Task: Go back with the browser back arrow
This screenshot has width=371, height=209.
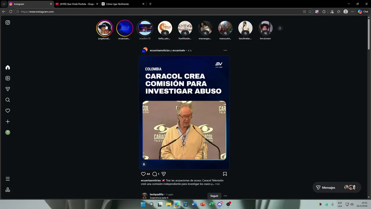Action: [x=4, y=12]
